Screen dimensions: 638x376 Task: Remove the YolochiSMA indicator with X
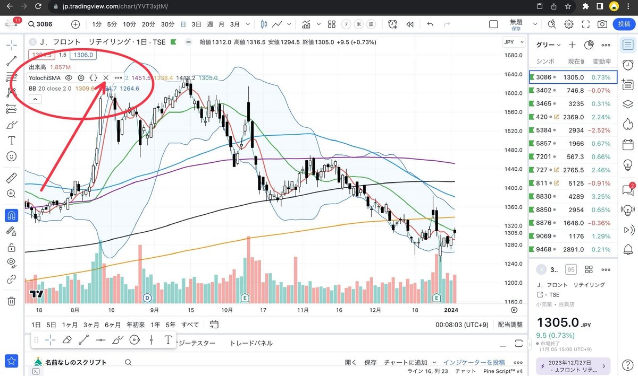coord(106,77)
